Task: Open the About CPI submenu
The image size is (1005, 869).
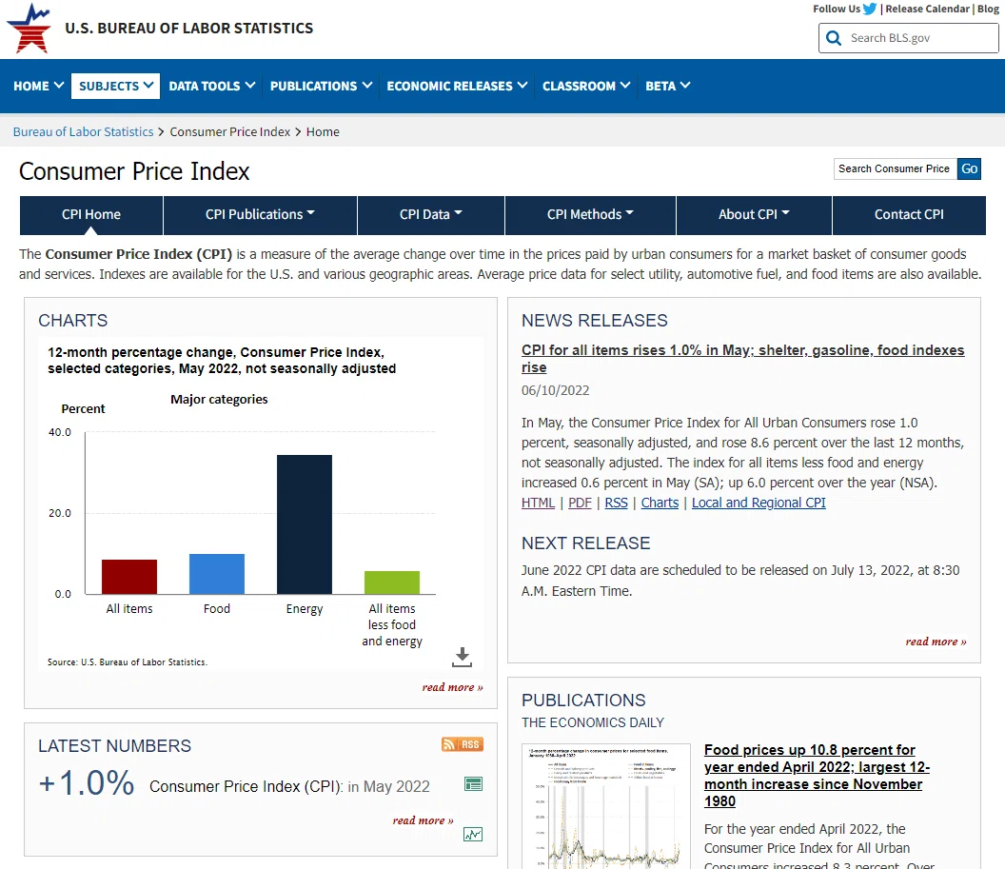Action: [754, 215]
